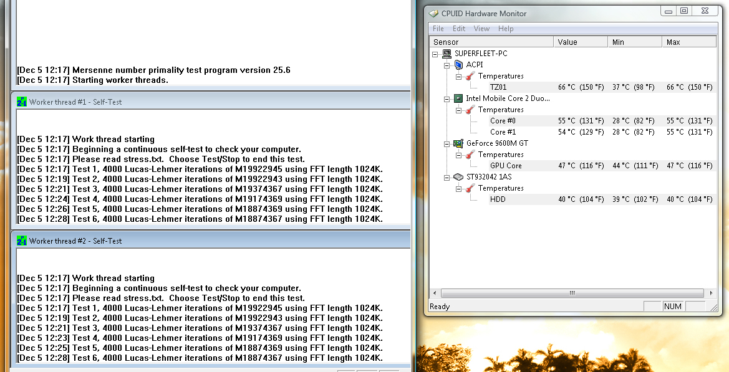Click the thermometer icon under ACPI

[x=470, y=76]
